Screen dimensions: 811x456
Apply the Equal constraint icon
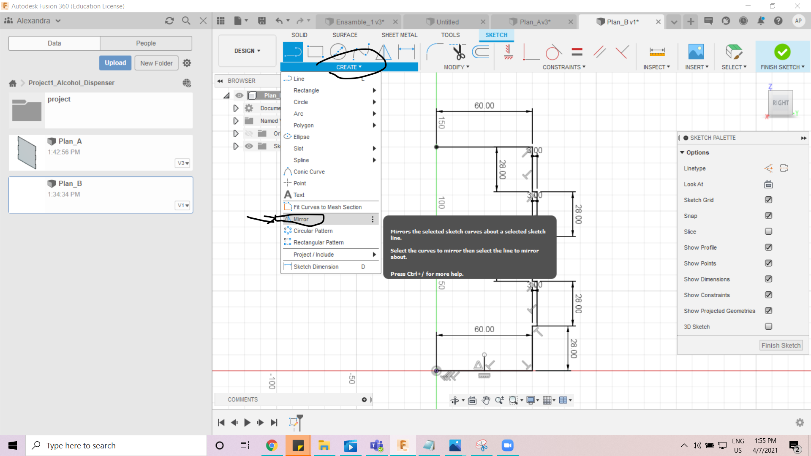click(x=577, y=52)
